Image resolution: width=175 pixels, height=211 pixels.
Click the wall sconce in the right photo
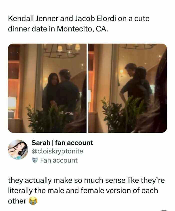pyautogui.click(x=121, y=72)
